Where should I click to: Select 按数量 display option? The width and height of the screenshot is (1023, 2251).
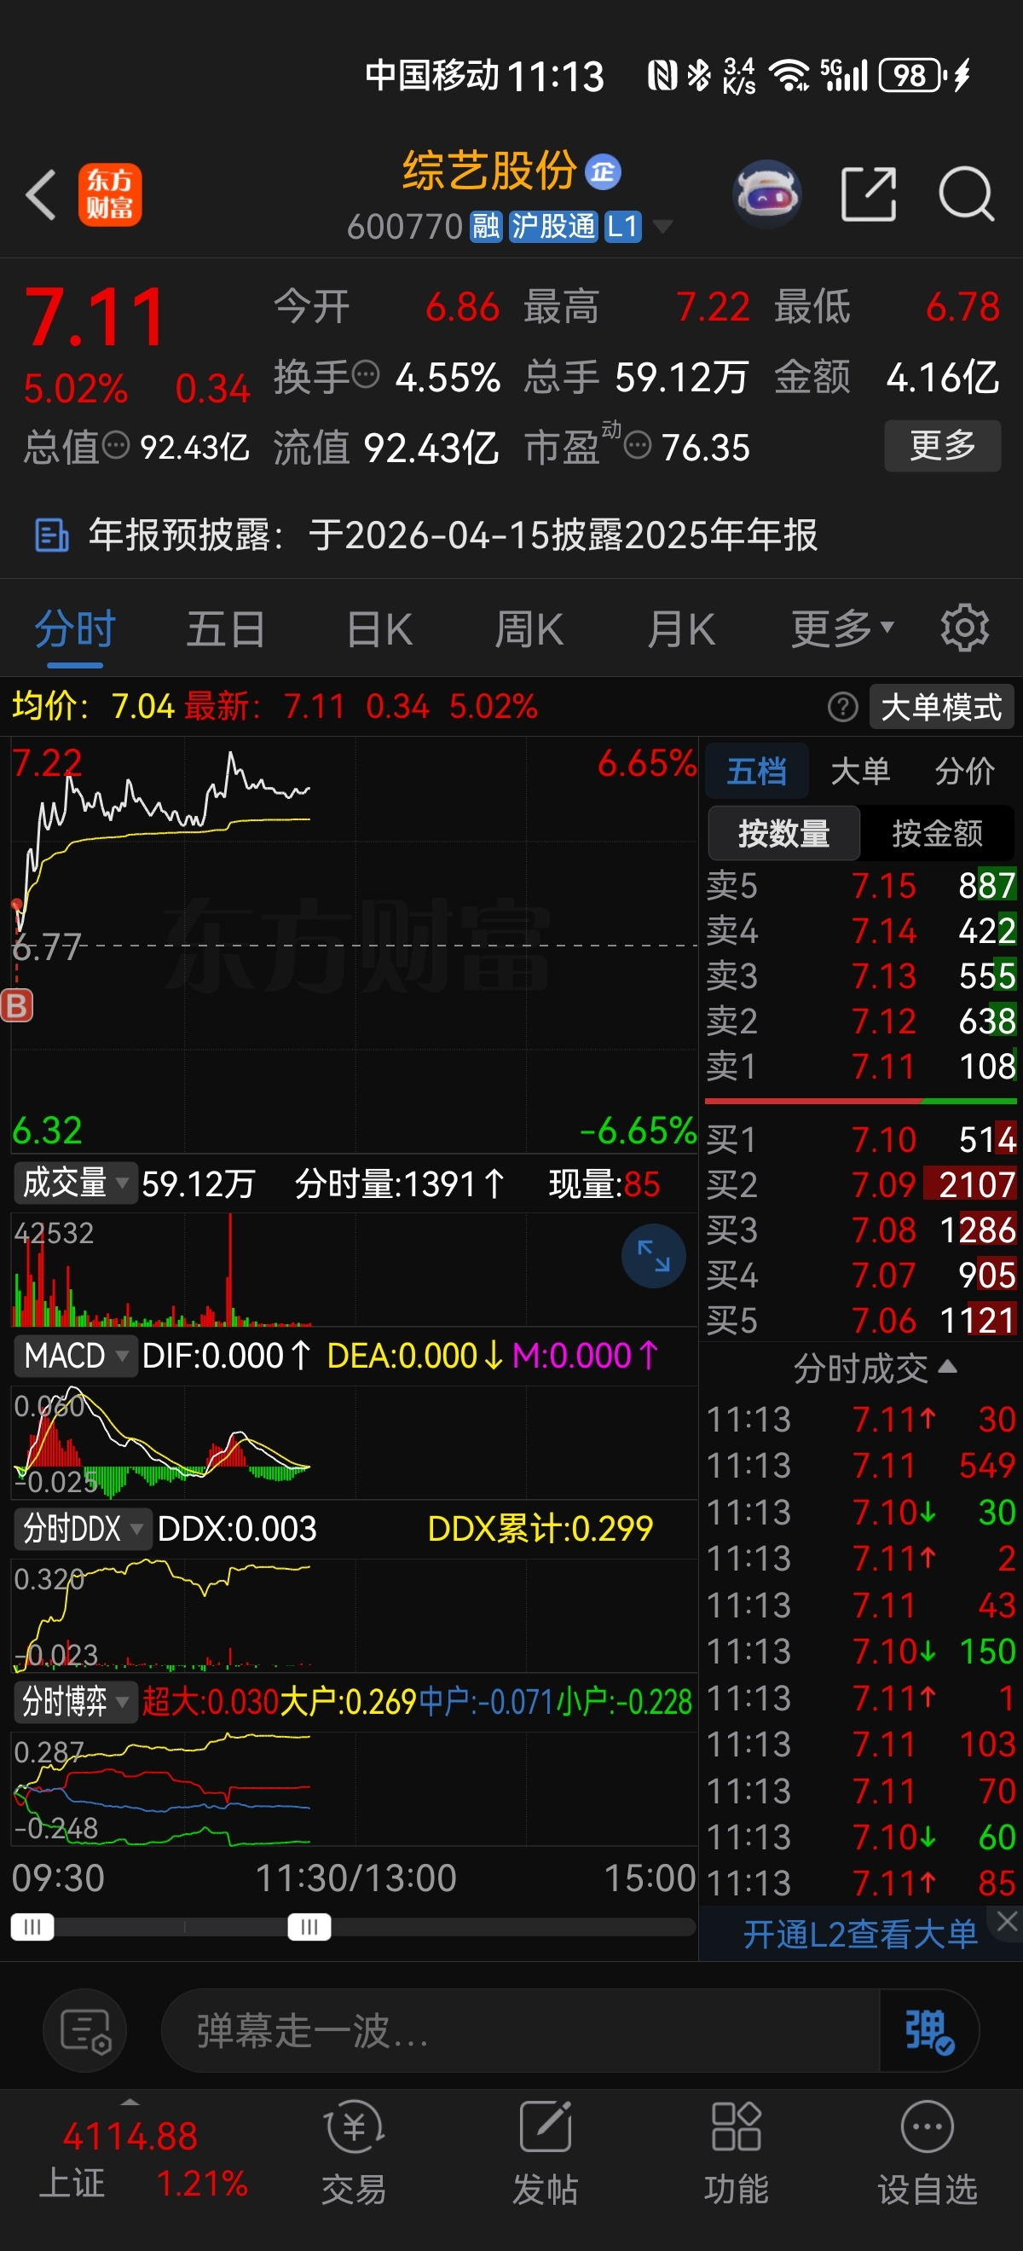(783, 834)
